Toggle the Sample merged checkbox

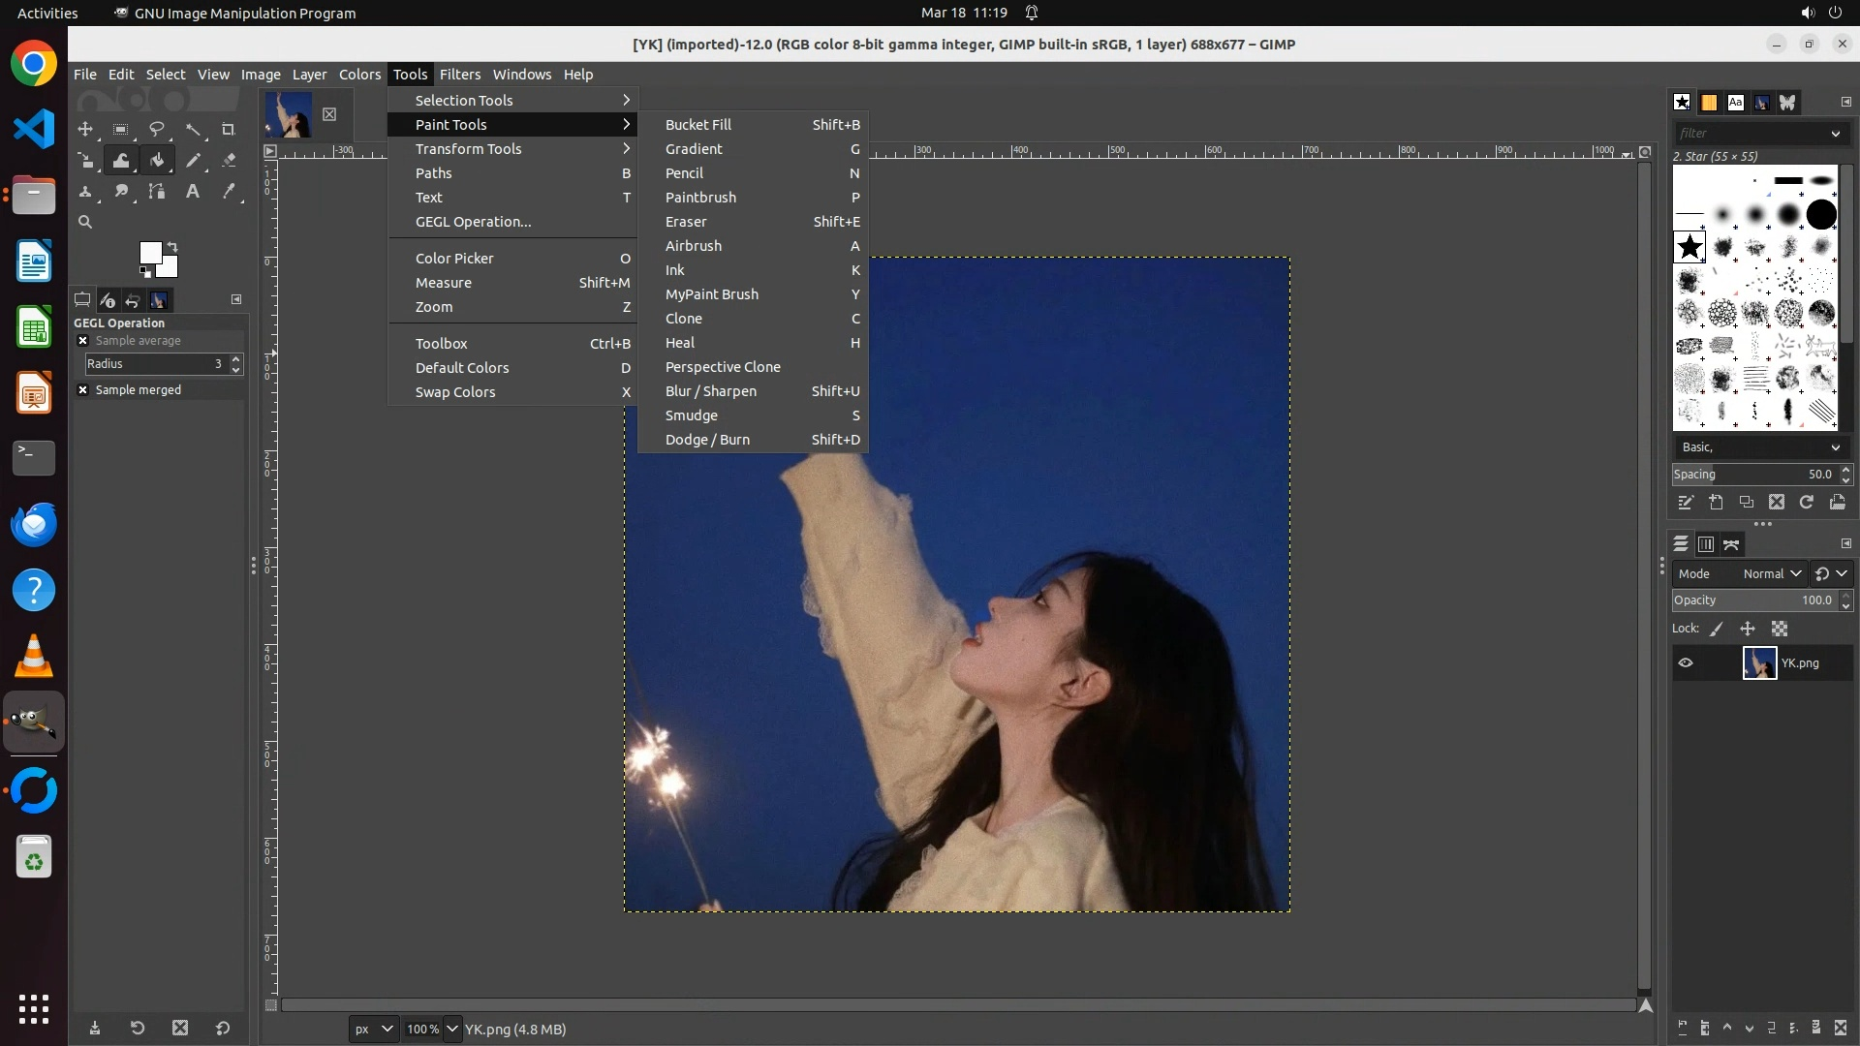coord(83,389)
